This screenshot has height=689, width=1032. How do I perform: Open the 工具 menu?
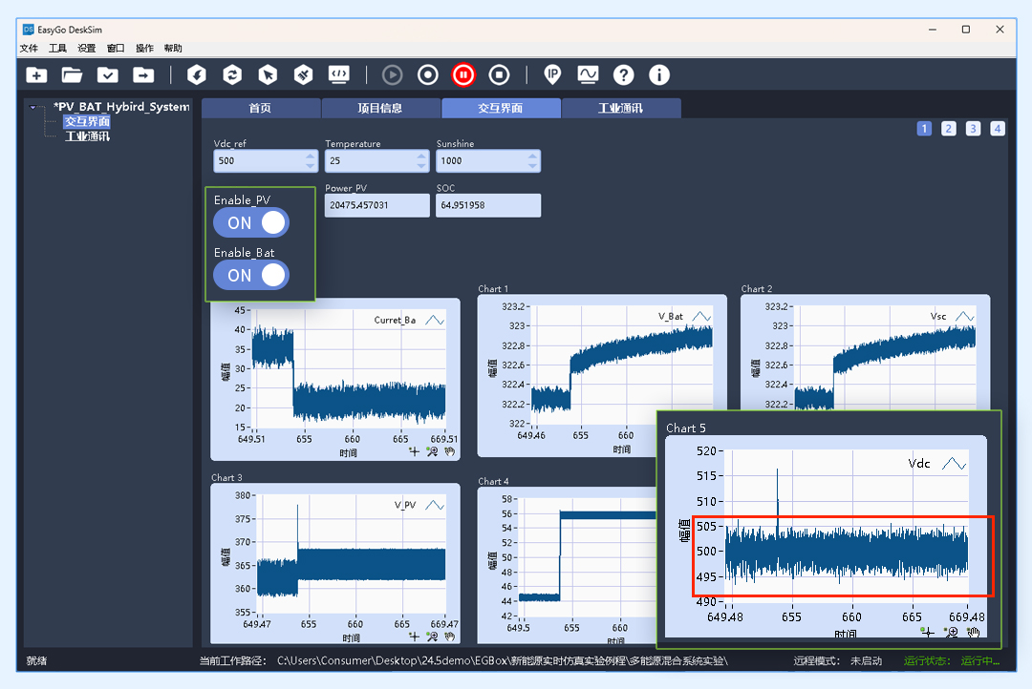58,48
